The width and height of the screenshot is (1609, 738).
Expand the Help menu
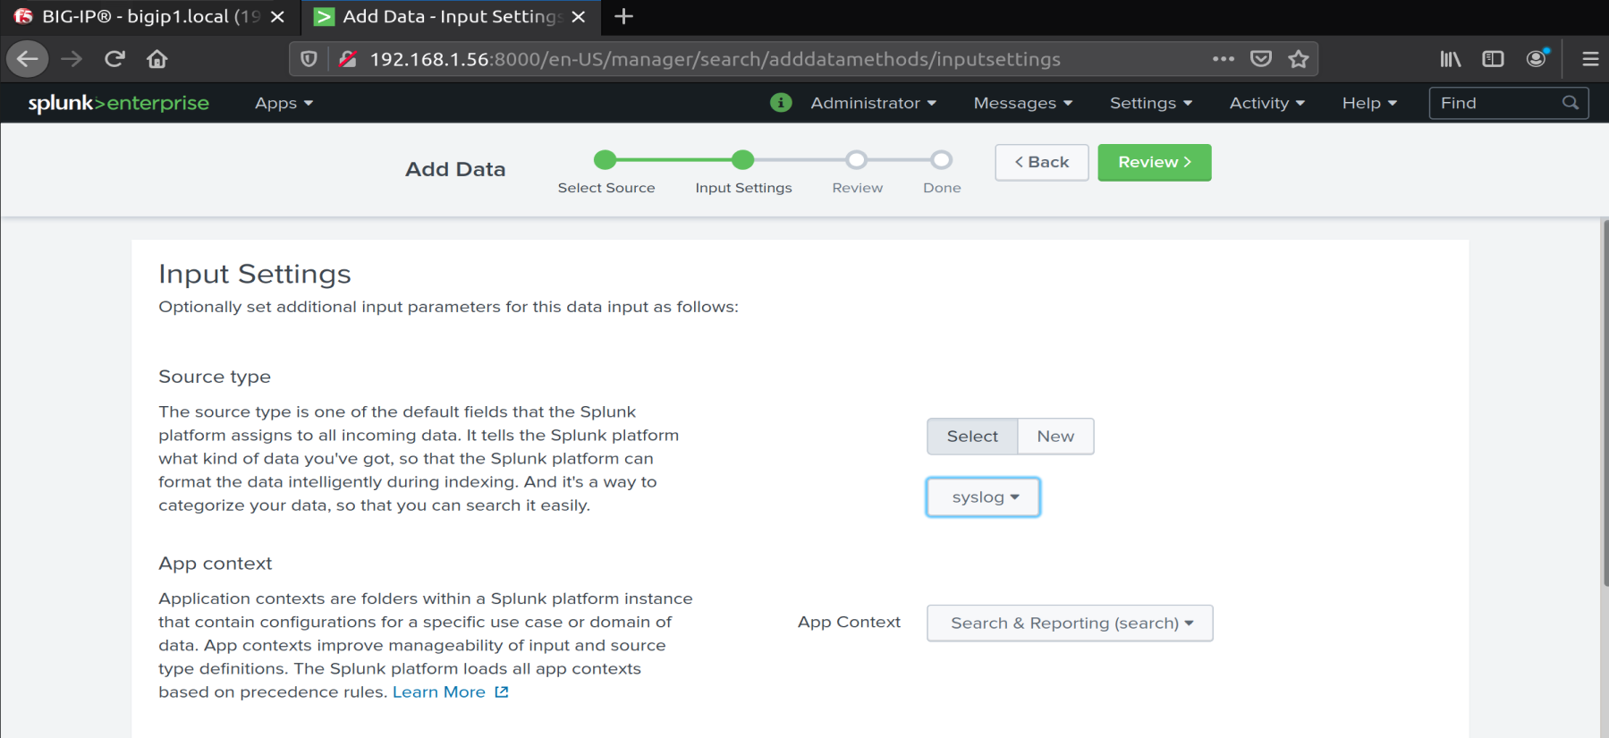click(x=1369, y=103)
